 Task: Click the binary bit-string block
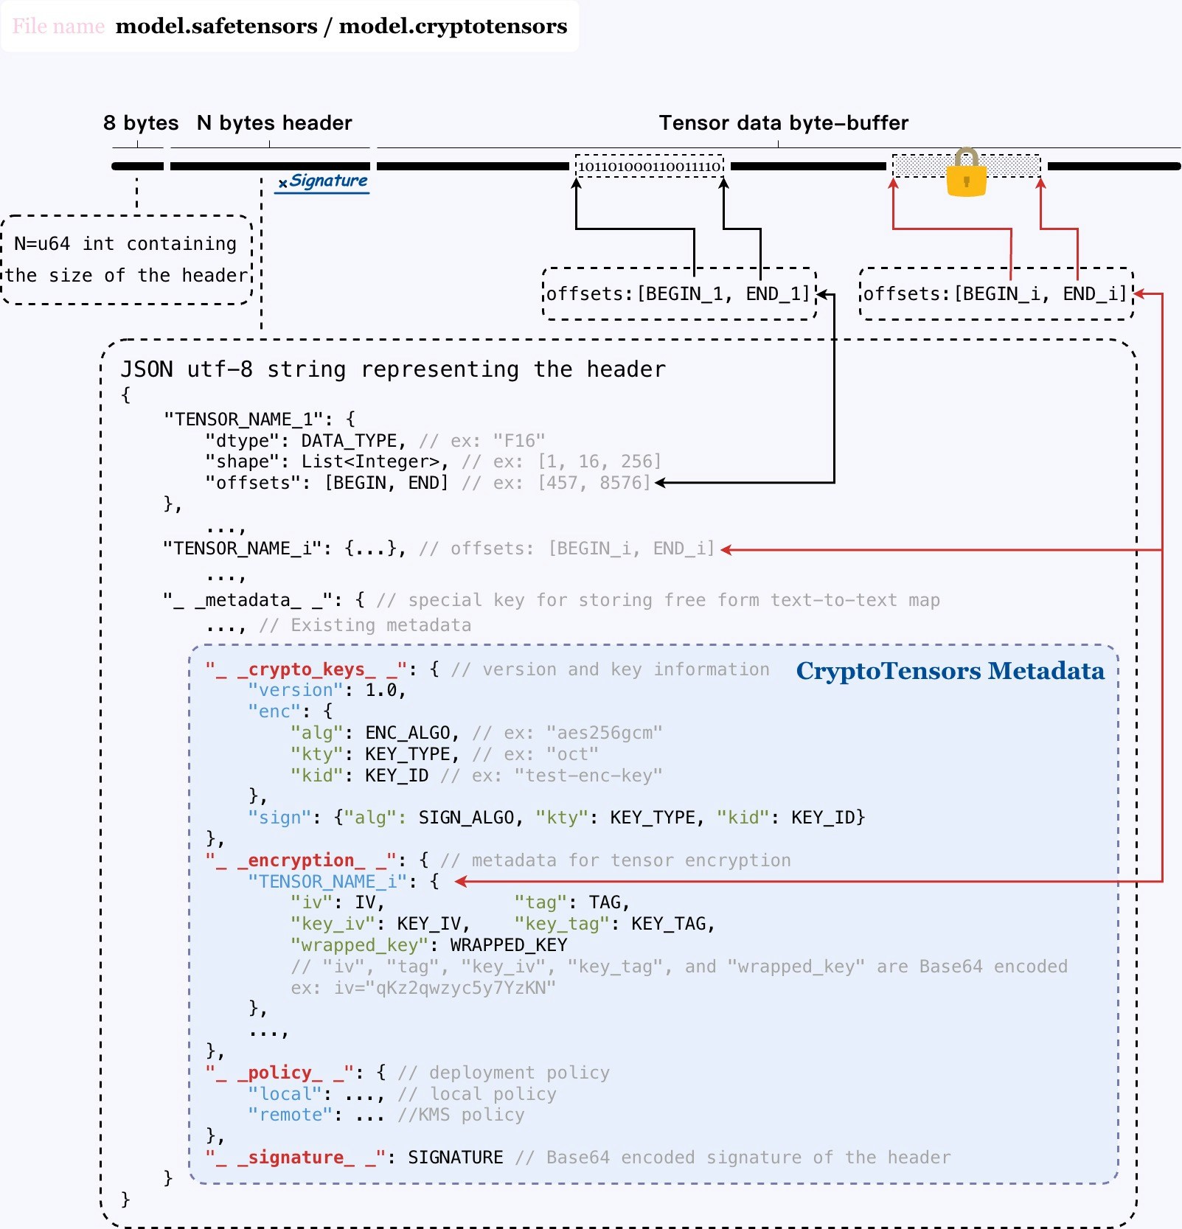(x=648, y=165)
